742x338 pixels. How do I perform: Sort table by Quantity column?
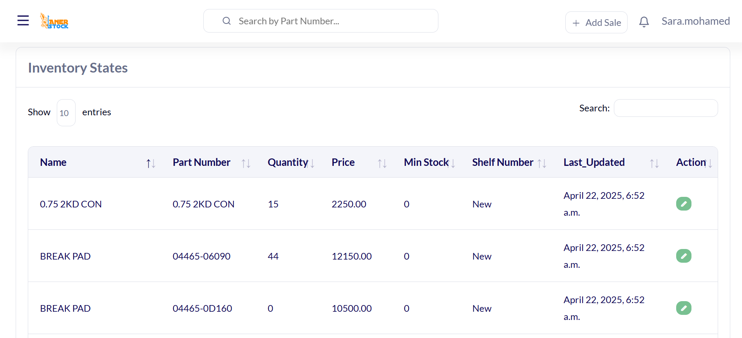(x=288, y=162)
